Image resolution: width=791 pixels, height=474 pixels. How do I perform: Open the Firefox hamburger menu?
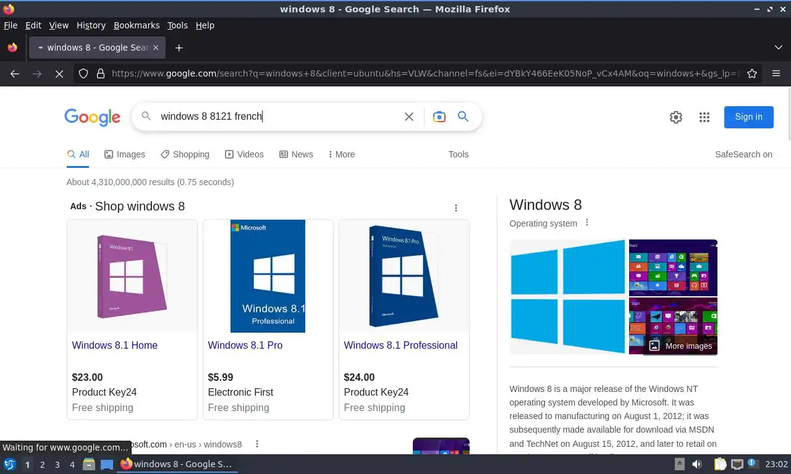click(x=776, y=73)
